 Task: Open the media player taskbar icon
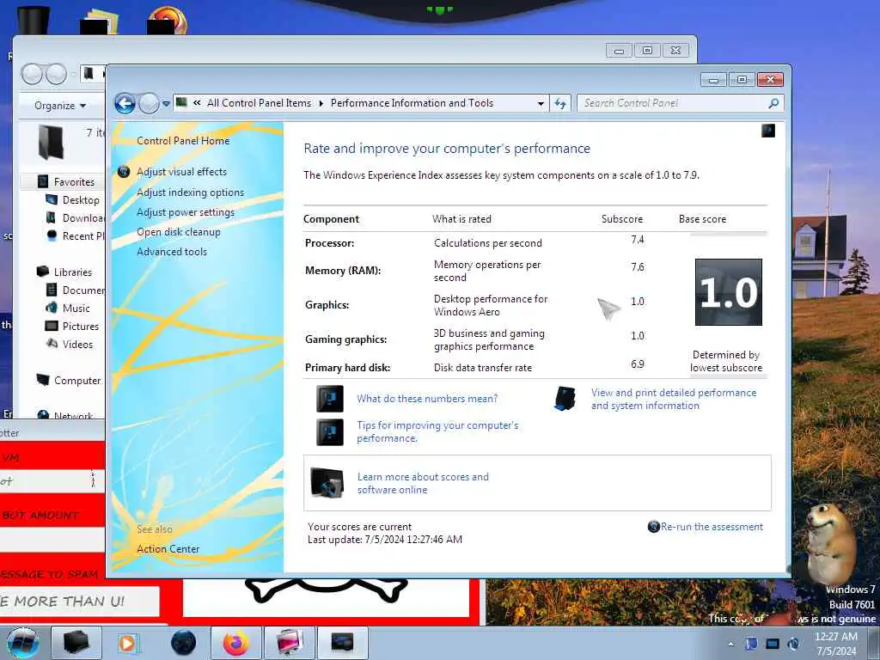[128, 643]
